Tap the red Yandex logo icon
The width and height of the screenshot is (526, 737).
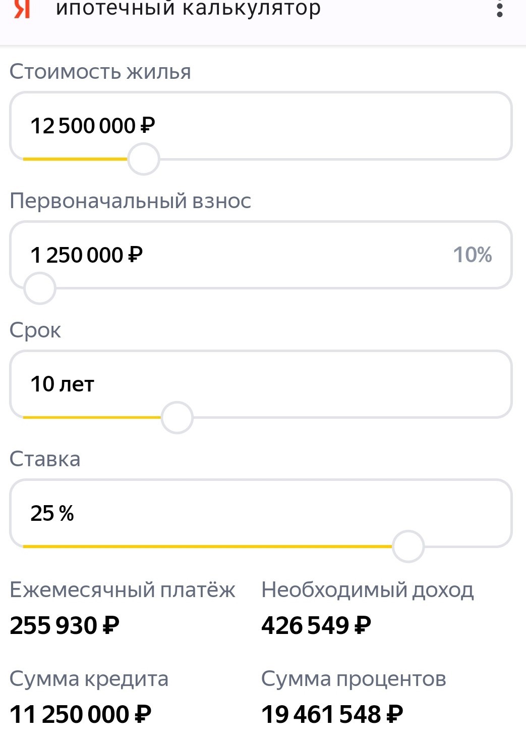[x=22, y=9]
